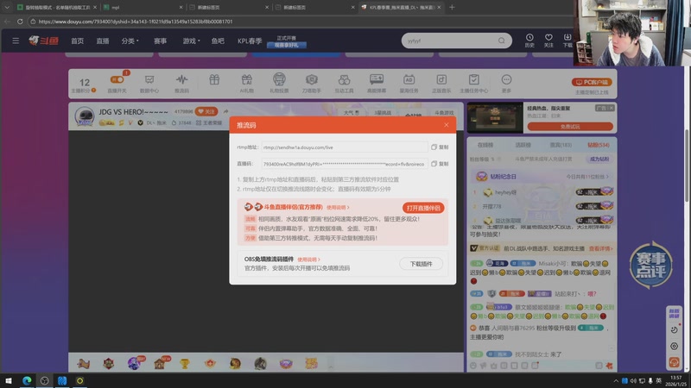Open the 礼物投票 gift vote icon

tap(279, 83)
